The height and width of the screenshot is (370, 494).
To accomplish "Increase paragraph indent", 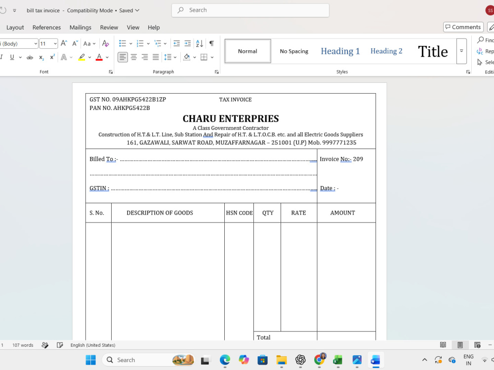I will (187, 43).
